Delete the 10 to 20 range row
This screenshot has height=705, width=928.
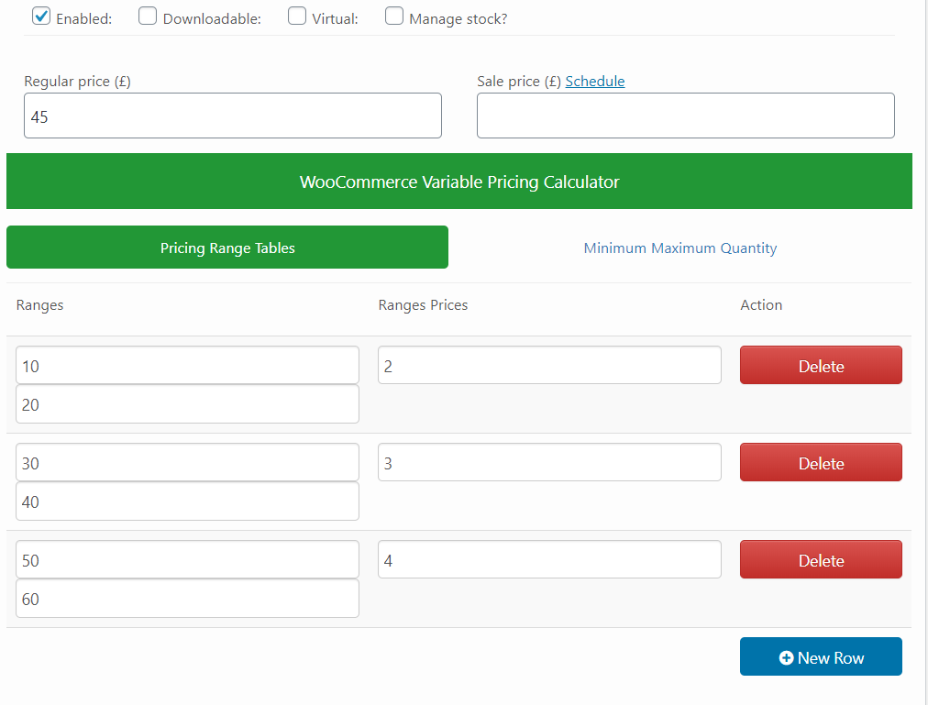[821, 365]
